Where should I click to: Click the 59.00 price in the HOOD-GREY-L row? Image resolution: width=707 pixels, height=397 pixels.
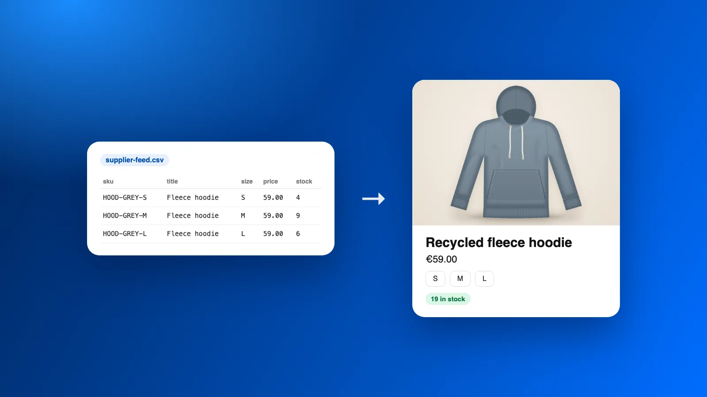273,234
